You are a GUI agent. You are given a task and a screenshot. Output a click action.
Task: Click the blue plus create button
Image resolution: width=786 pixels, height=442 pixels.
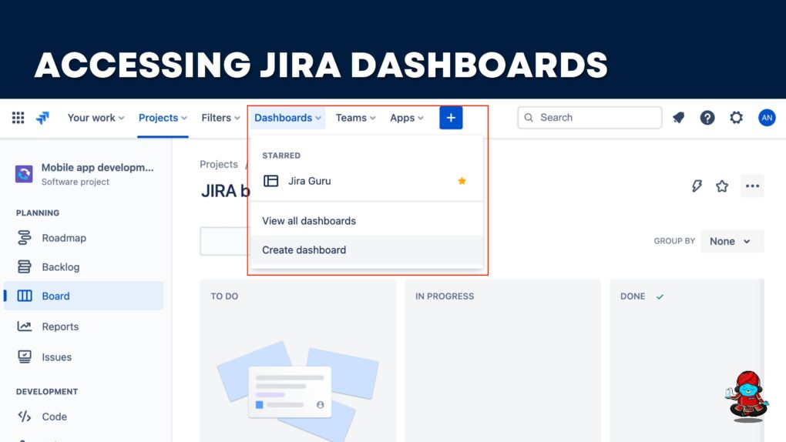pyautogui.click(x=451, y=118)
